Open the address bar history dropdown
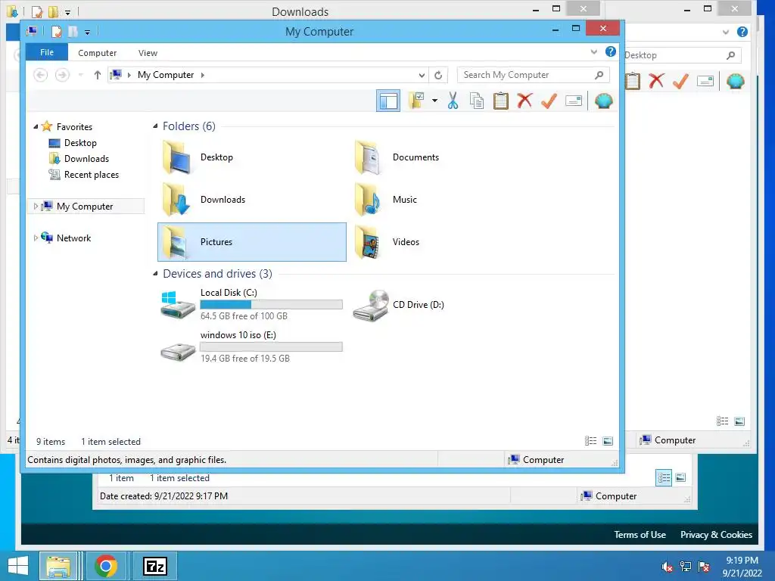The height and width of the screenshot is (581, 775). (422, 75)
